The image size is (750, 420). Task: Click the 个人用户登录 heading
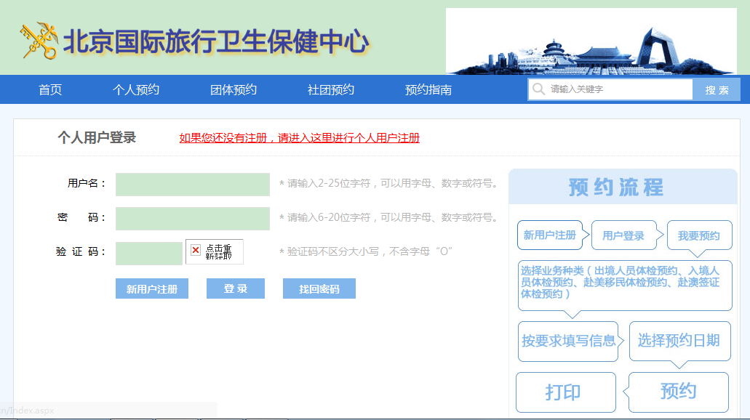pyautogui.click(x=97, y=137)
